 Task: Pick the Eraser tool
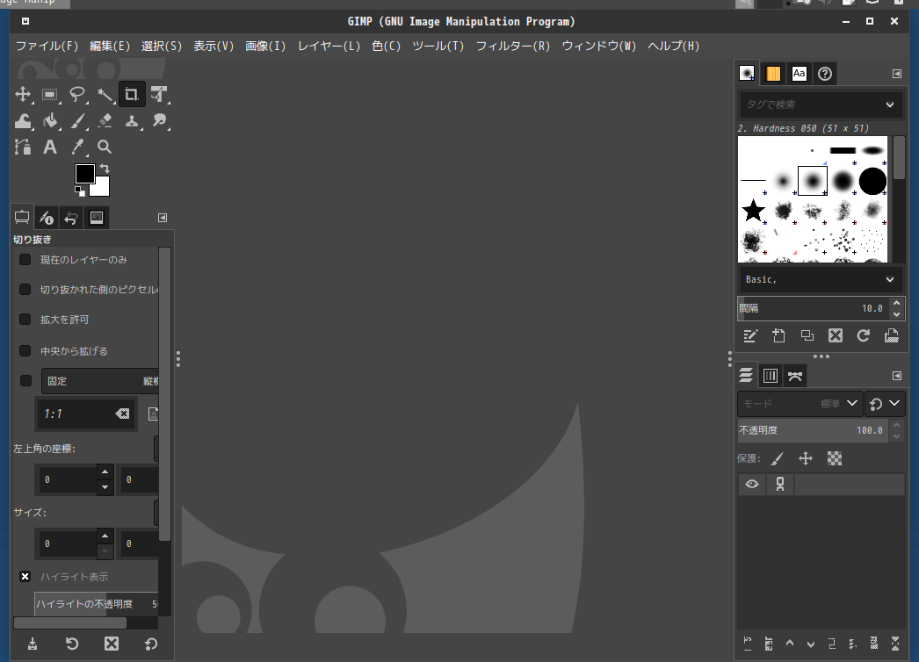tap(105, 121)
